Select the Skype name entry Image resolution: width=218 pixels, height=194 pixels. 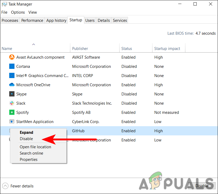coord(21,94)
